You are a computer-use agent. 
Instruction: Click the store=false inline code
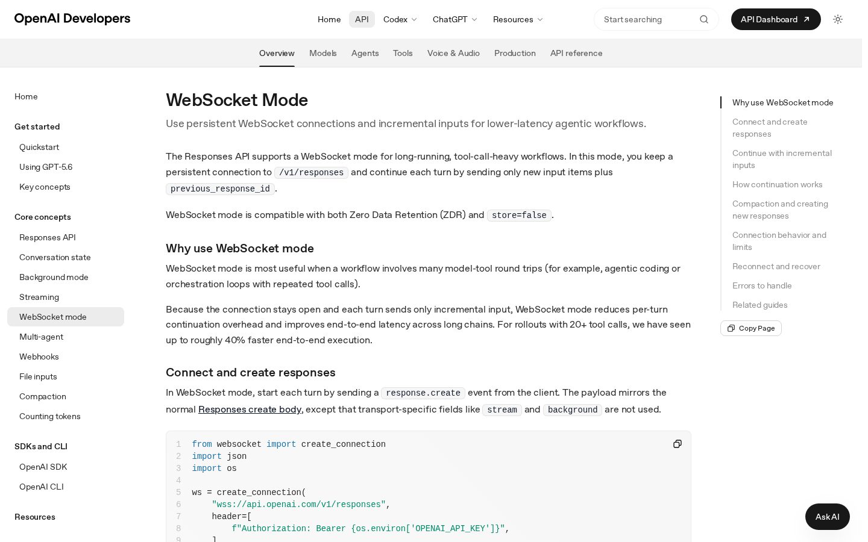tap(519, 215)
